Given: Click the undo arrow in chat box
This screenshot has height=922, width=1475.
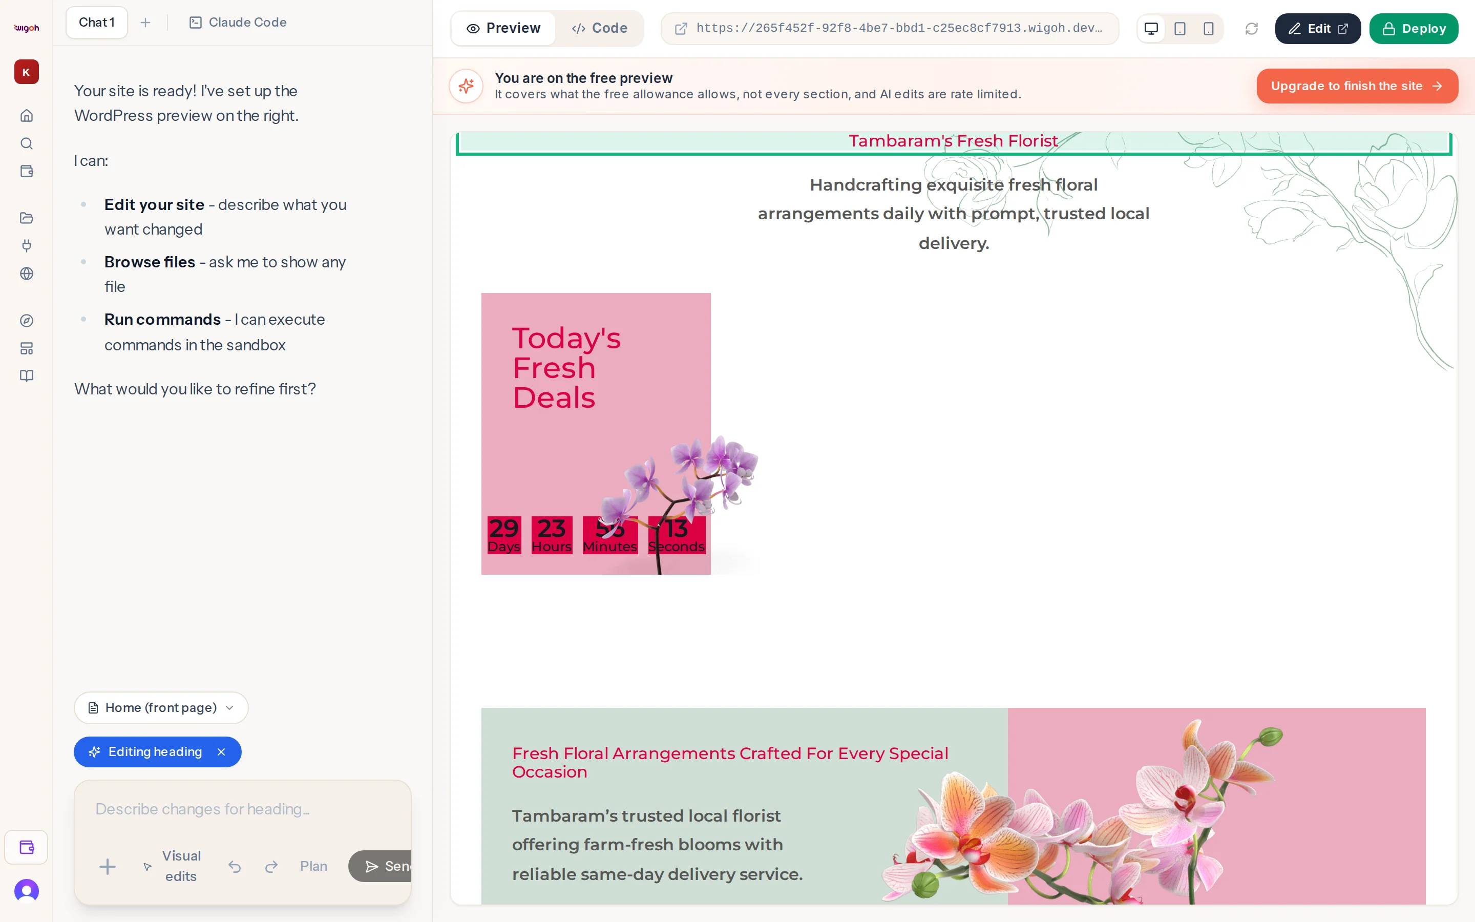Looking at the screenshot, I should point(235,867).
